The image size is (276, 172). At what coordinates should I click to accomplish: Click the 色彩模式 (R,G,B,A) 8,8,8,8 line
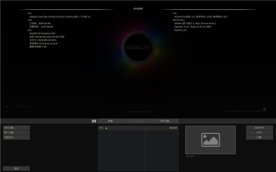click(43, 44)
